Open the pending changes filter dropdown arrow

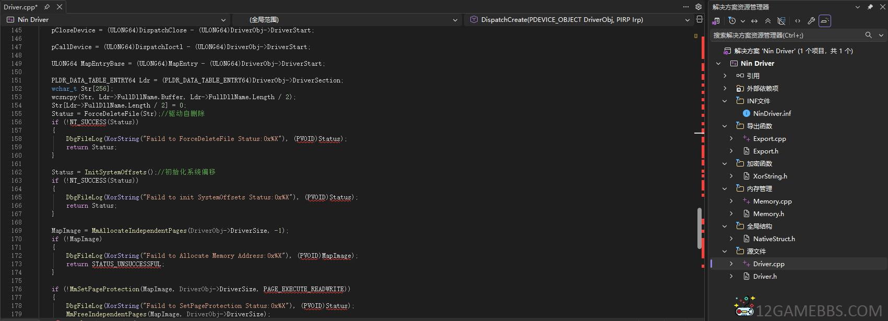click(742, 21)
